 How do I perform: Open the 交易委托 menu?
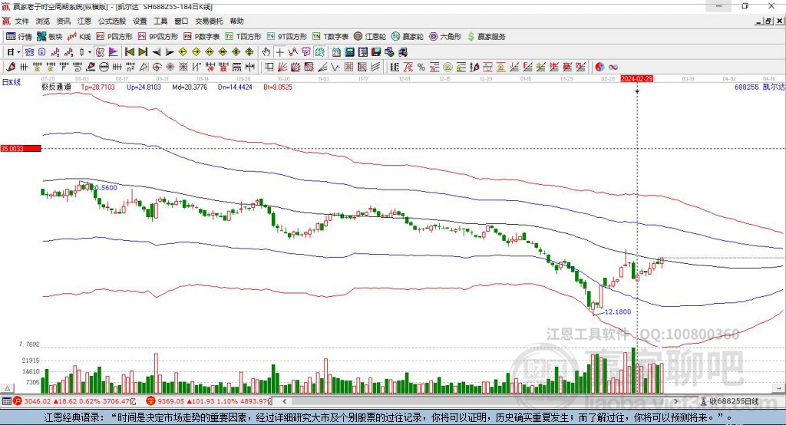pos(209,21)
